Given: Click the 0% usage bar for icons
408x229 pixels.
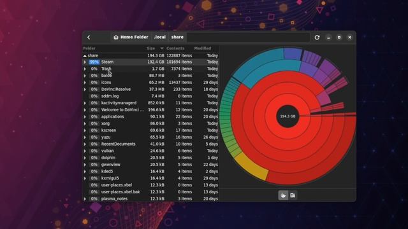Looking at the screenshot, I should pos(94,83).
